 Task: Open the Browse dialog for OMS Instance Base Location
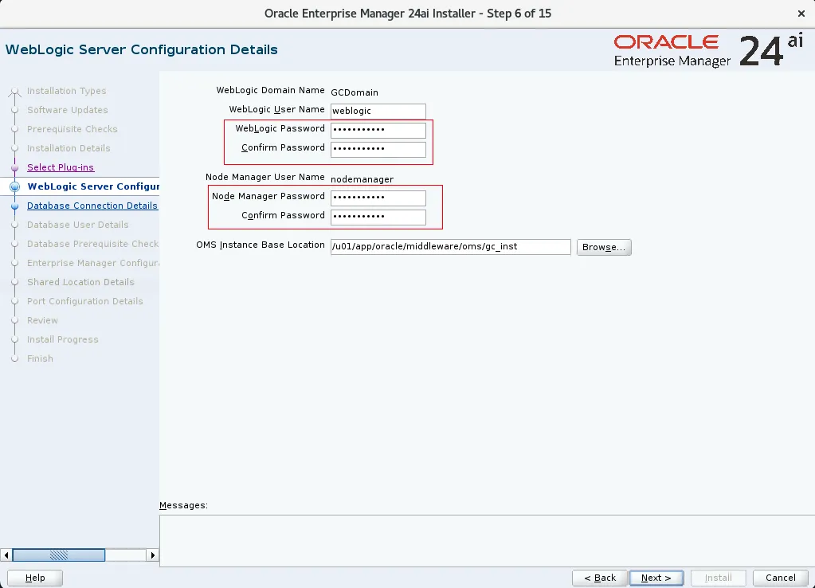(x=603, y=247)
